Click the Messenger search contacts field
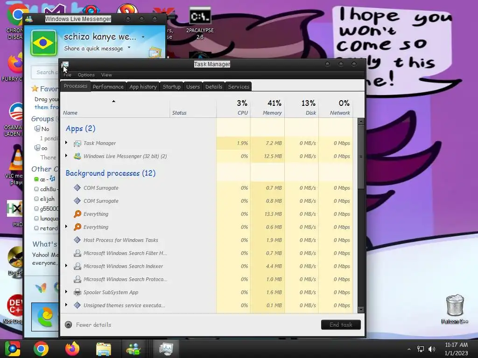The image size is (478, 358). (x=44, y=72)
